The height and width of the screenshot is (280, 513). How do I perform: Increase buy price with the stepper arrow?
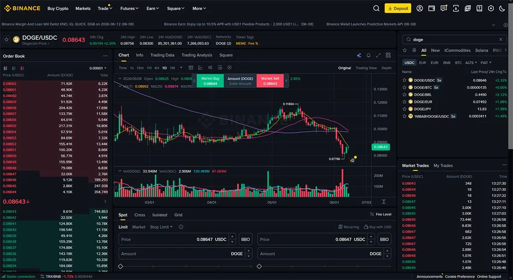[232, 237]
